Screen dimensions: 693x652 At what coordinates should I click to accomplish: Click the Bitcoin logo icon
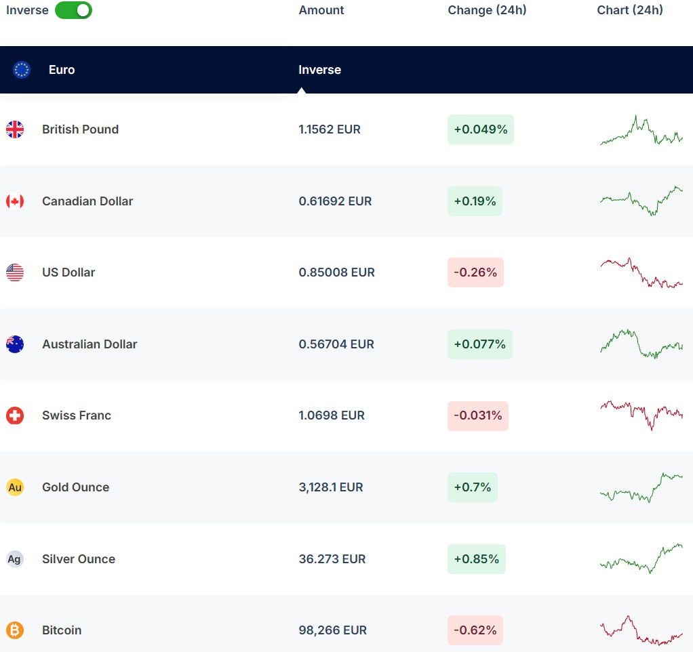[x=15, y=630]
